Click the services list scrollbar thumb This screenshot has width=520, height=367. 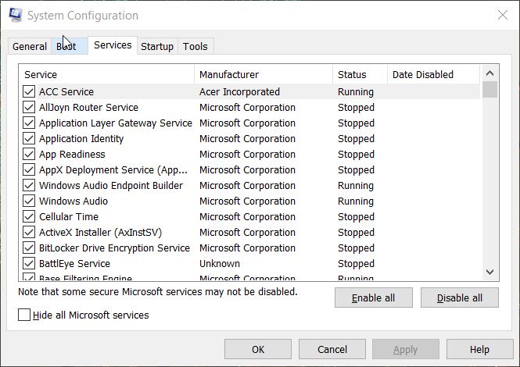tap(490, 90)
